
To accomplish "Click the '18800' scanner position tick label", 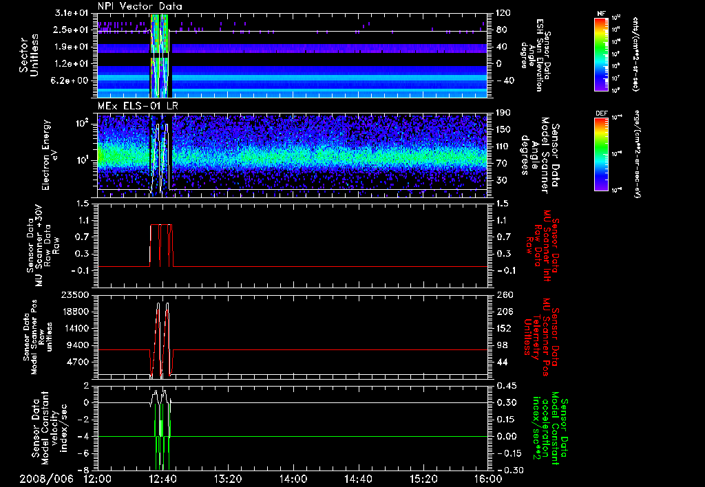I will point(76,312).
